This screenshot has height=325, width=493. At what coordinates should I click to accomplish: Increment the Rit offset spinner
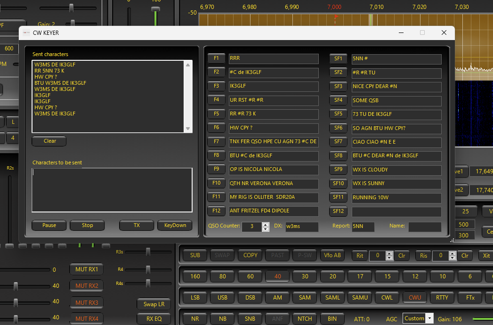pos(389,253)
